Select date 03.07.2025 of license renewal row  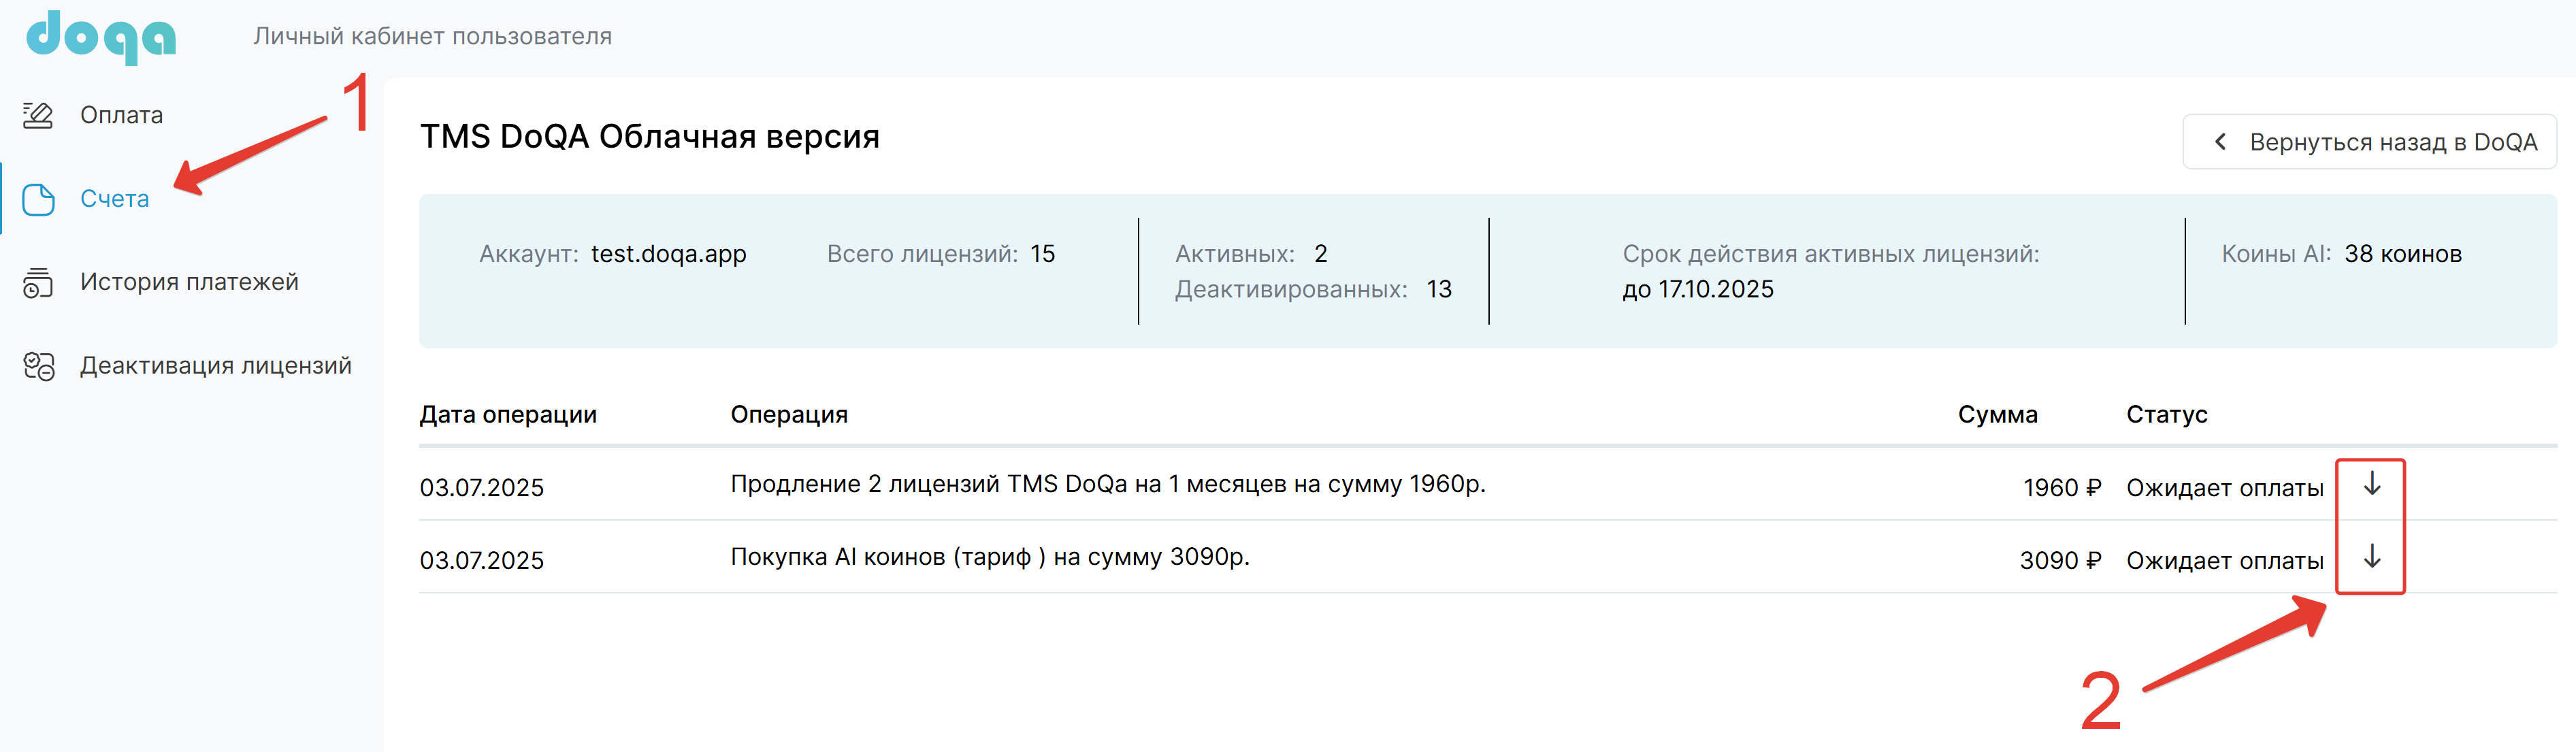pyautogui.click(x=481, y=488)
